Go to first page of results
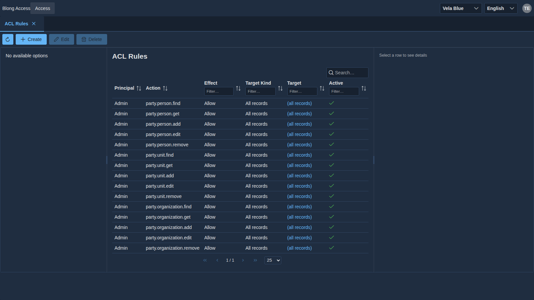 205,260
